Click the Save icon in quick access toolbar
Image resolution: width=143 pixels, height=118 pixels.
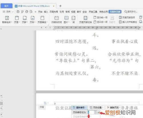pos(18,12)
